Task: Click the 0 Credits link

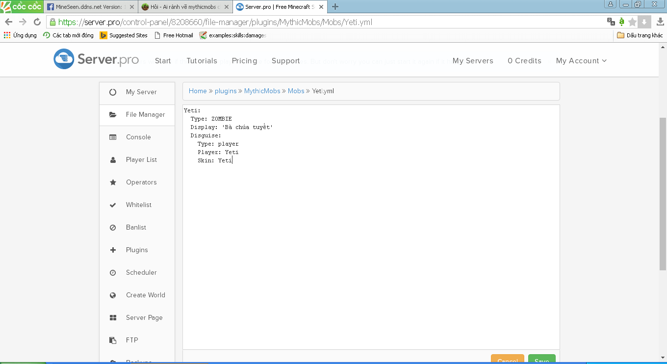Action: click(x=524, y=61)
